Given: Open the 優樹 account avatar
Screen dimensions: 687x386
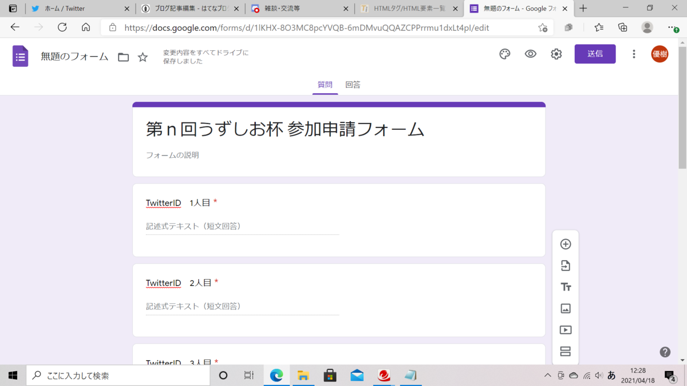Looking at the screenshot, I should coord(660,54).
